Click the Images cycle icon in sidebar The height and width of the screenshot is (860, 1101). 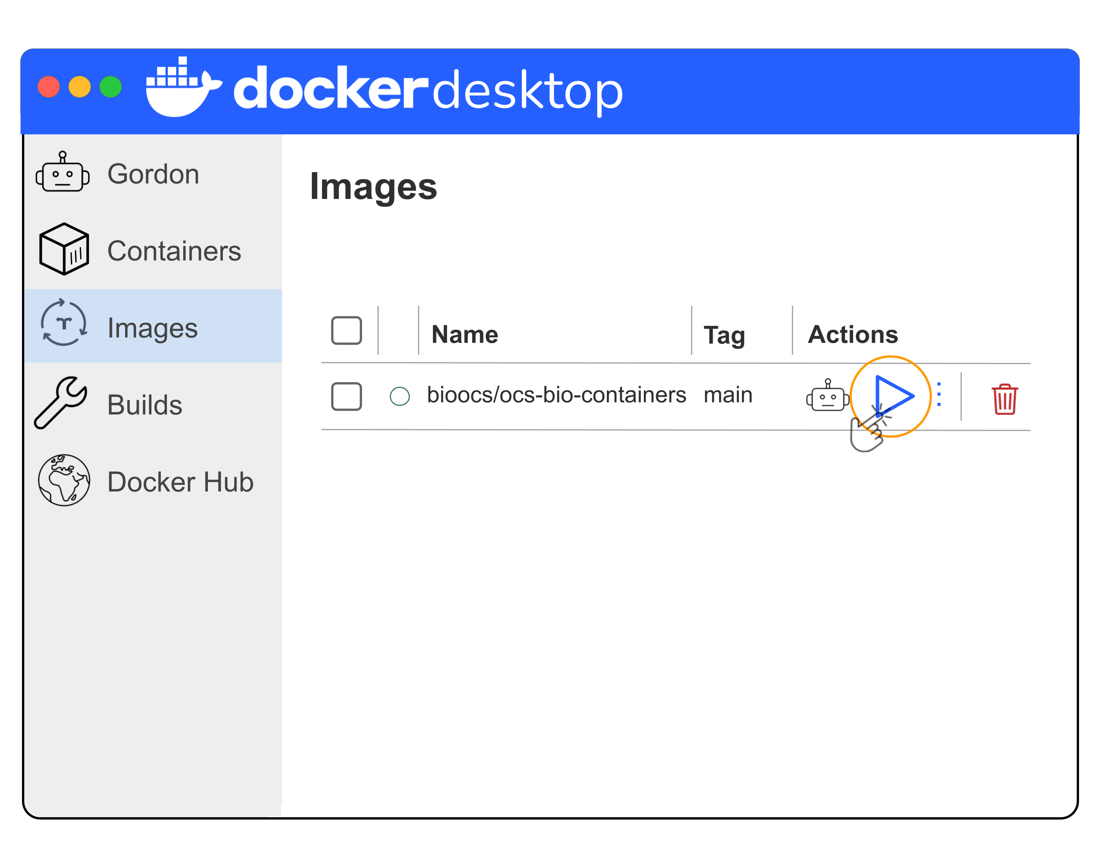(x=64, y=323)
